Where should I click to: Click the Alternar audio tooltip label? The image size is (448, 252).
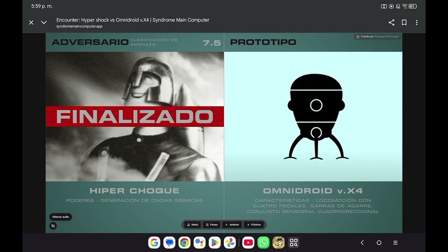(x=61, y=217)
